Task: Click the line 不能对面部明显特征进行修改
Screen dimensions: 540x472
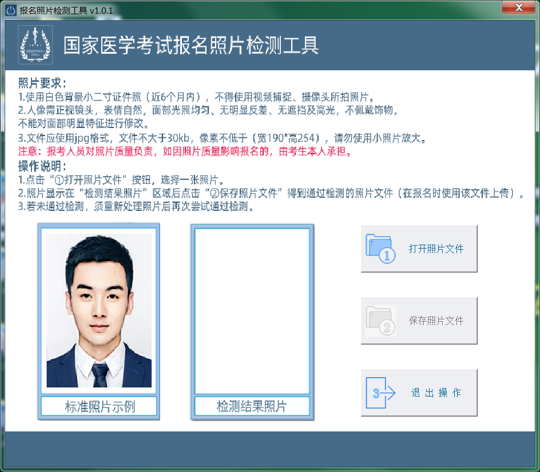Action: point(84,123)
